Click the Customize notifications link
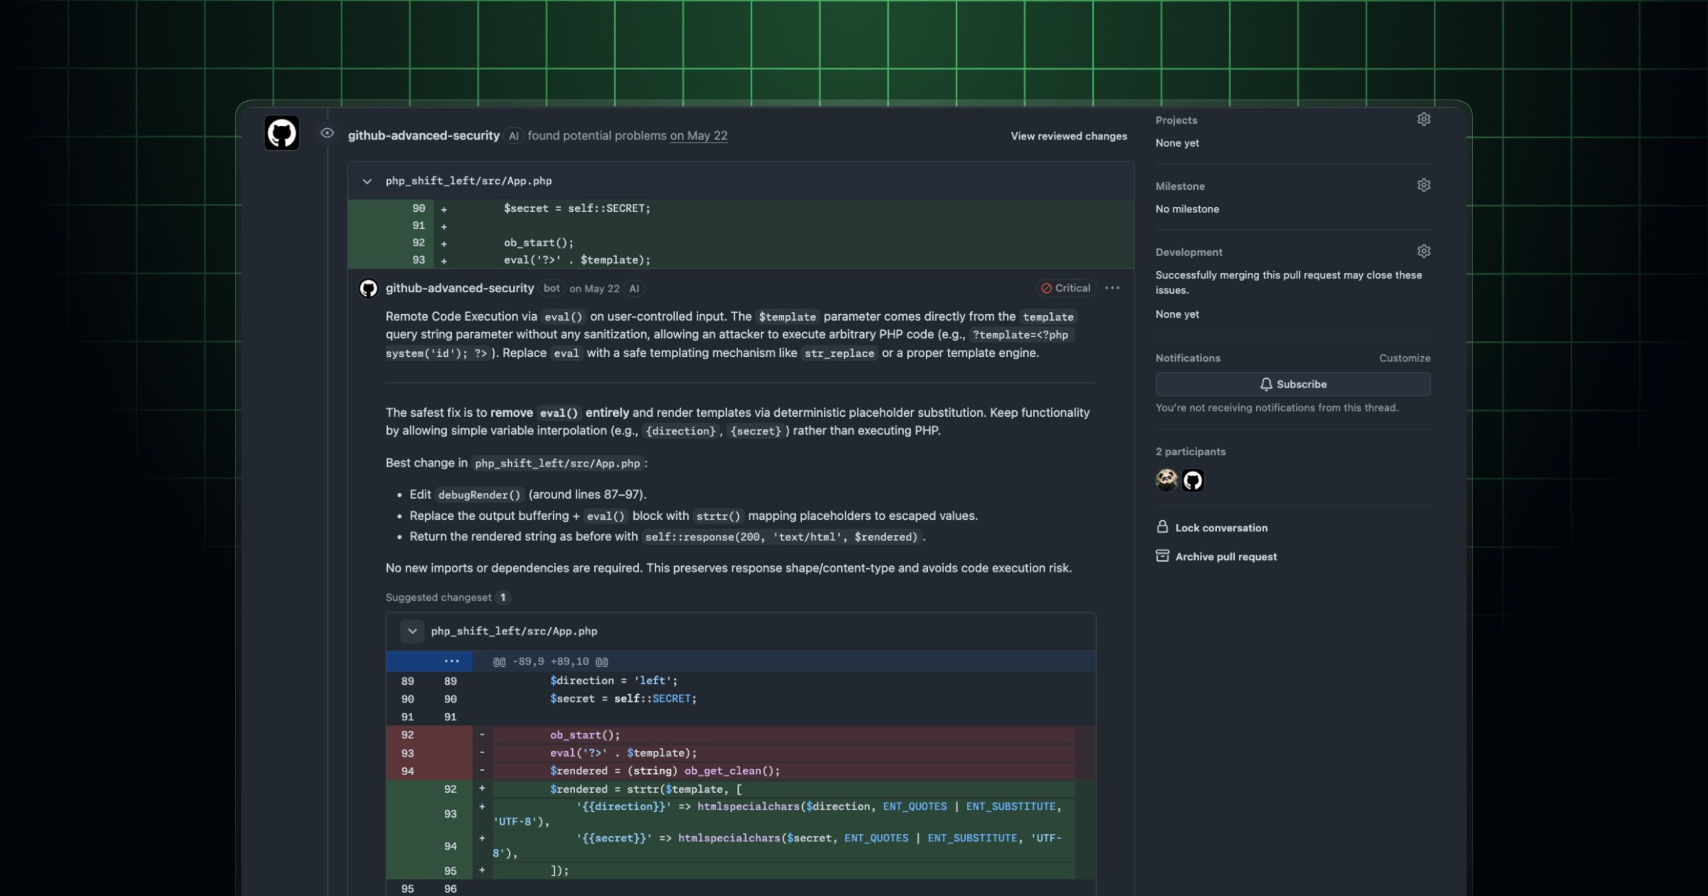The image size is (1708, 896). (1404, 358)
